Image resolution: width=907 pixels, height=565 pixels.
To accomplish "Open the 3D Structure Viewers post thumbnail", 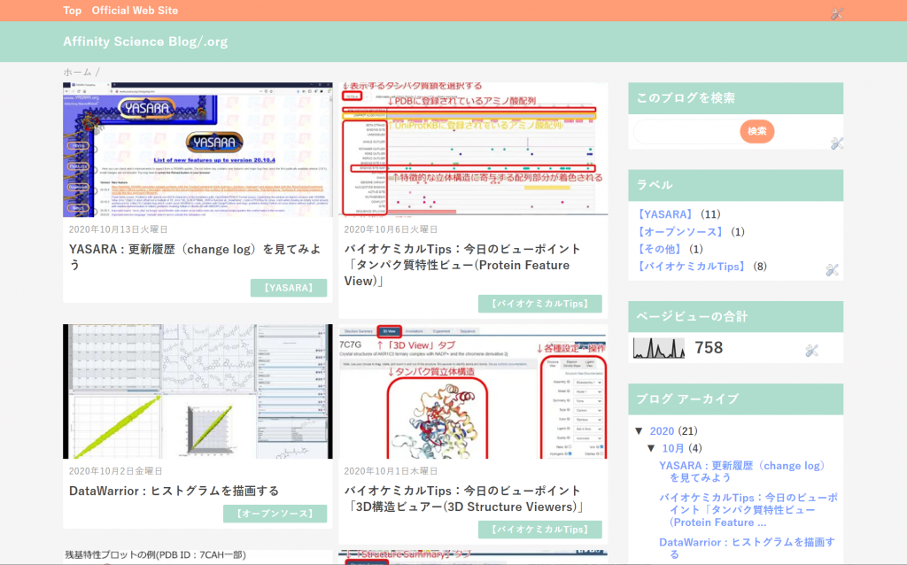I will 473,391.
